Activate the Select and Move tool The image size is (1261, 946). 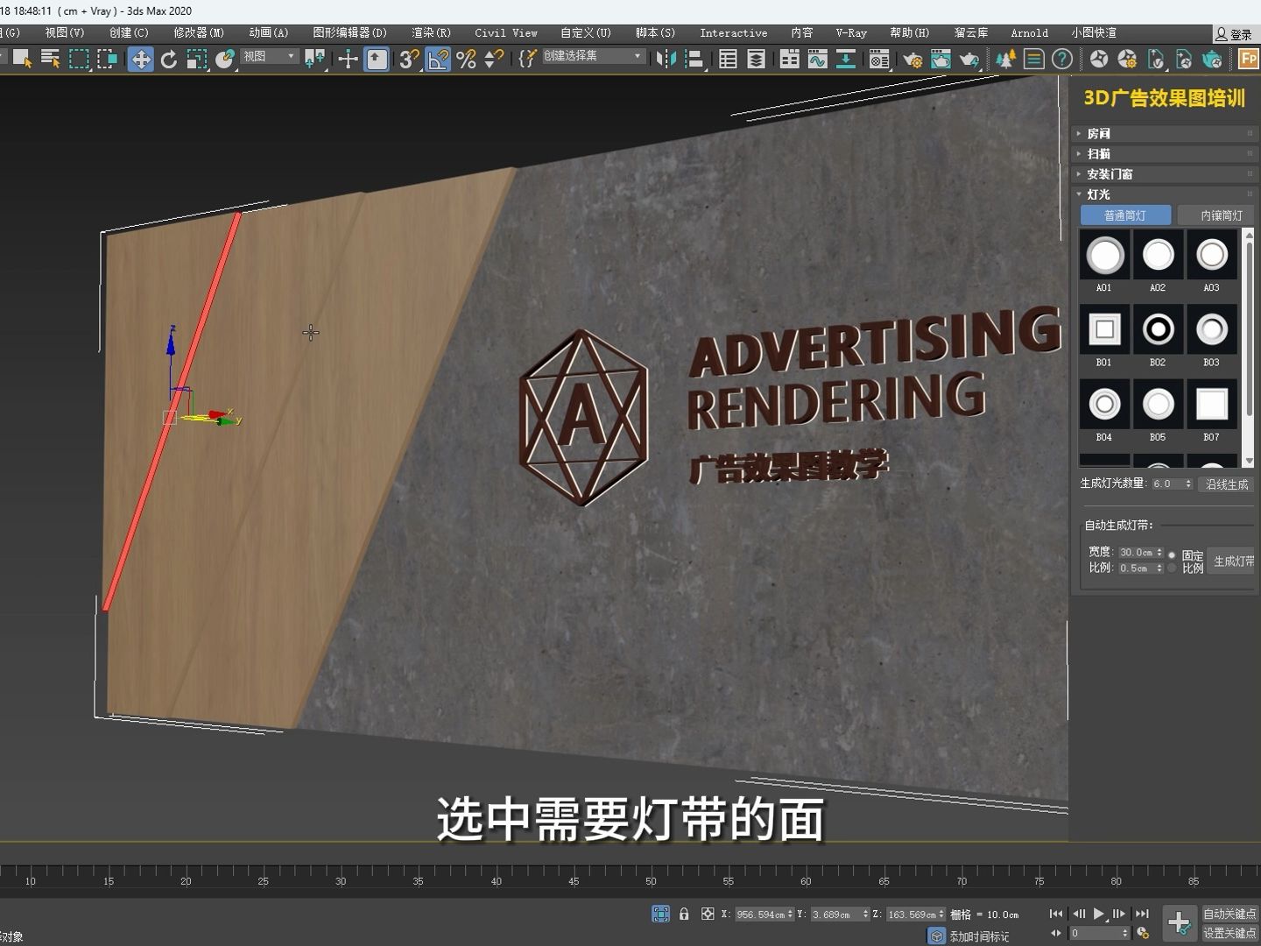pos(140,59)
